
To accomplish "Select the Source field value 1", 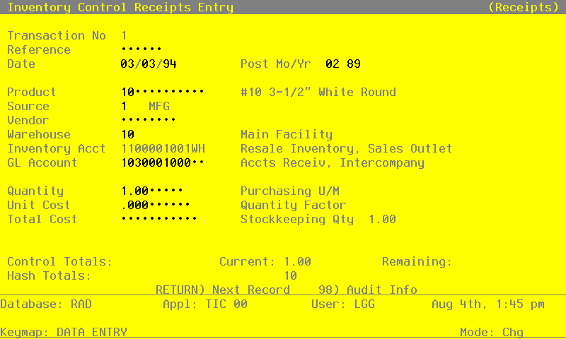I will 125,106.
